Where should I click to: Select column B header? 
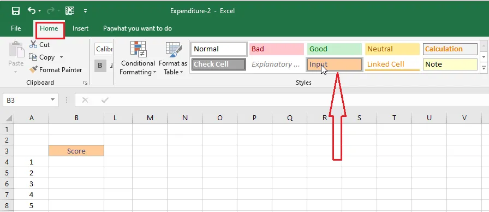click(76, 117)
